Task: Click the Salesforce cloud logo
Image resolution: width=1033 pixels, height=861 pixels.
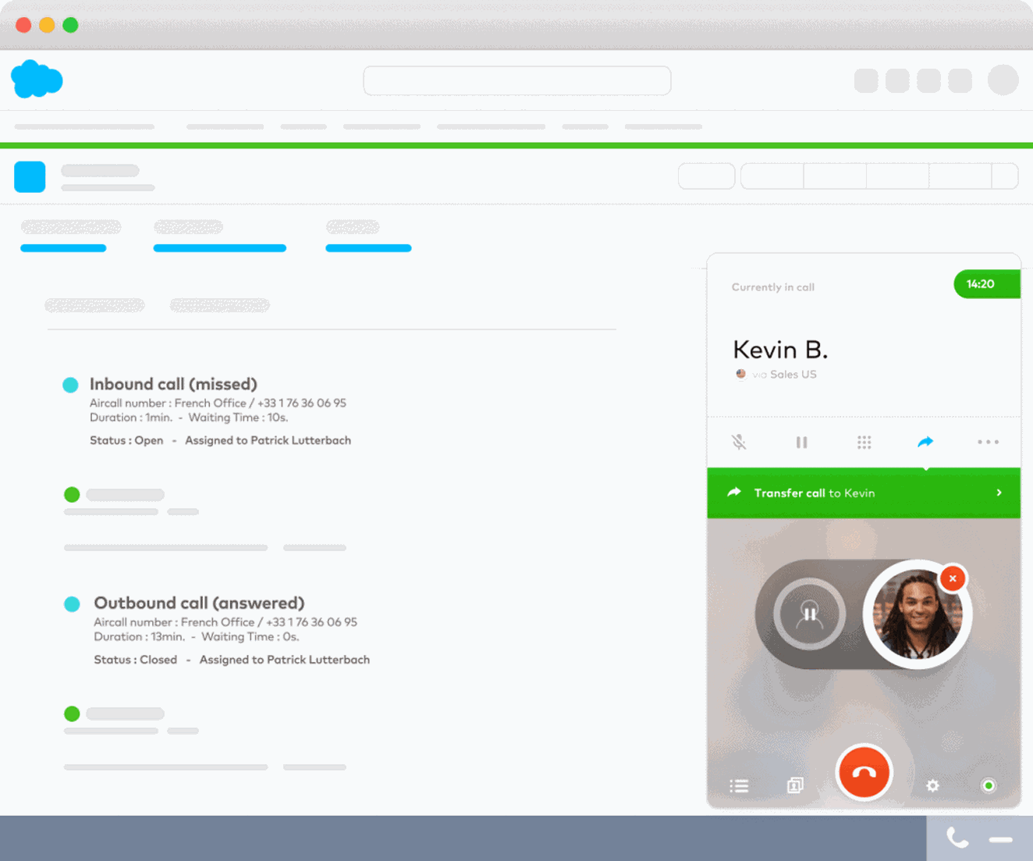Action: 37,79
